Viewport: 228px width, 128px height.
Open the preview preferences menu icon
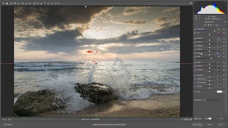click(191, 119)
